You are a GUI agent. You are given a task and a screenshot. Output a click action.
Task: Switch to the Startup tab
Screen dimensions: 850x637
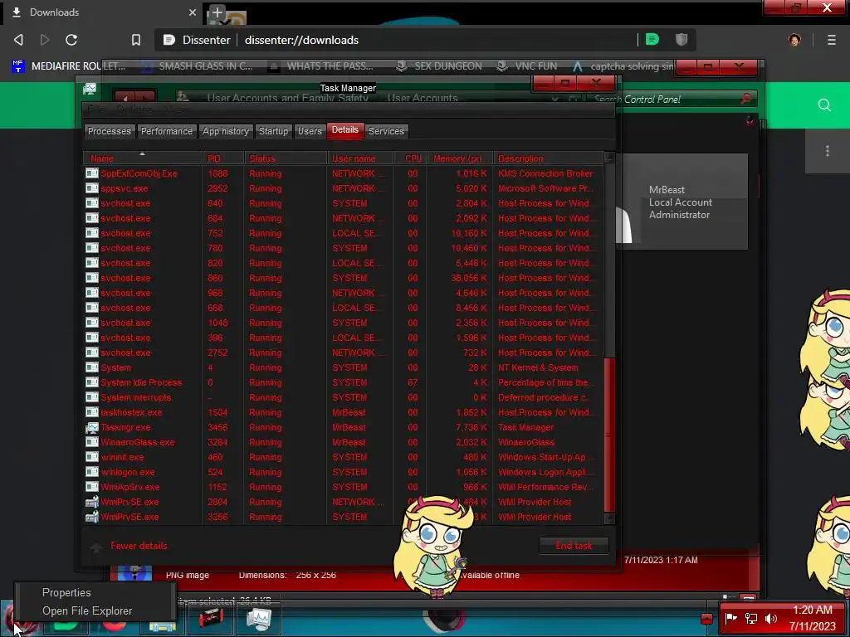pyautogui.click(x=273, y=131)
